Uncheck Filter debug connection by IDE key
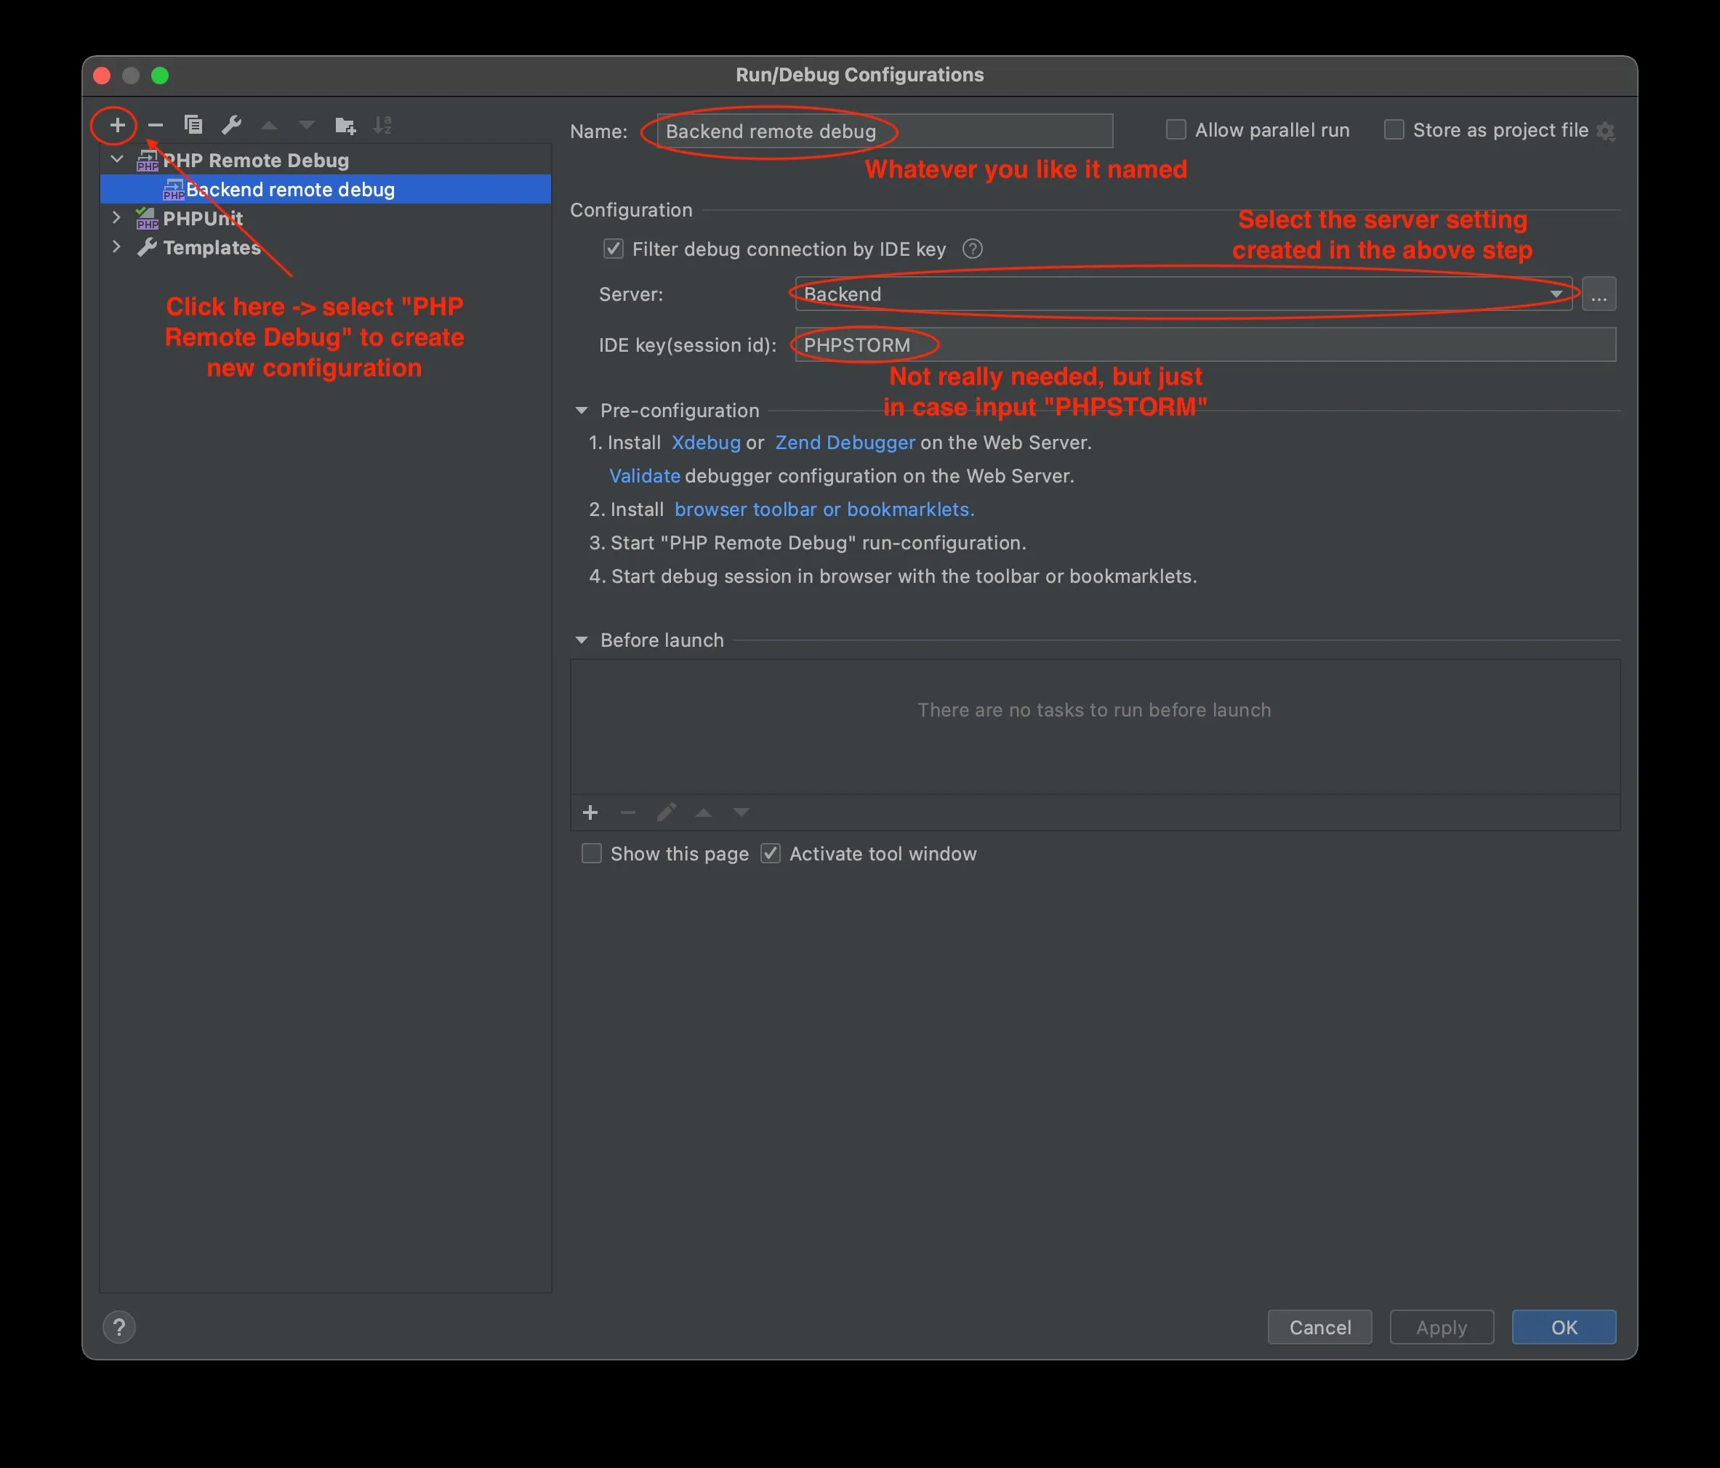 coord(614,249)
